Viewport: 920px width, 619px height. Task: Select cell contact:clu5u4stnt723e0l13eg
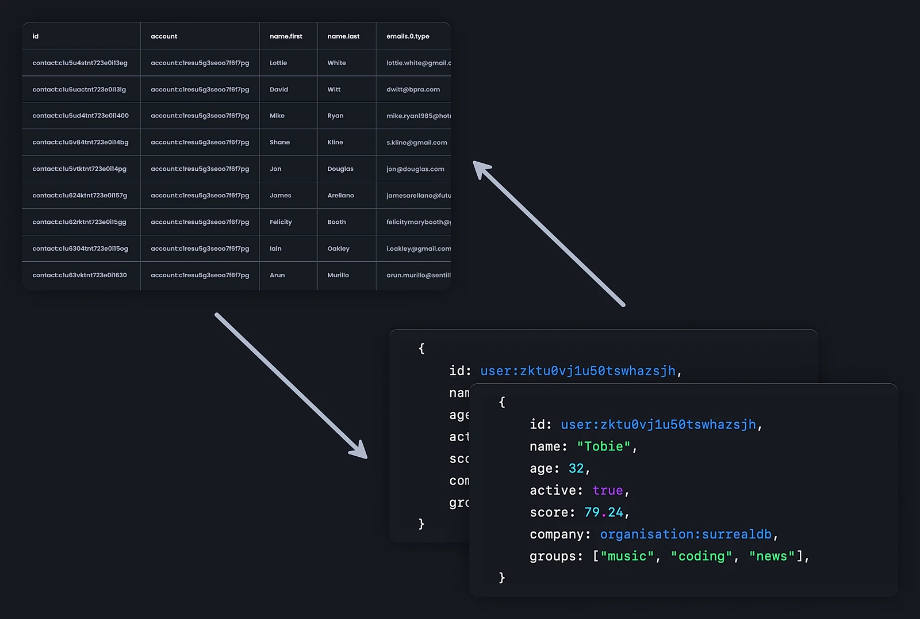tap(80, 63)
